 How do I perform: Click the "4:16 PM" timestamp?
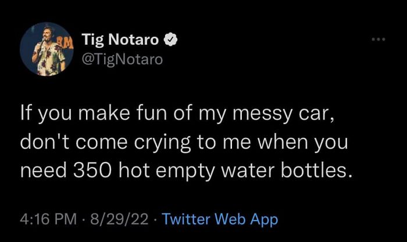[47, 219]
